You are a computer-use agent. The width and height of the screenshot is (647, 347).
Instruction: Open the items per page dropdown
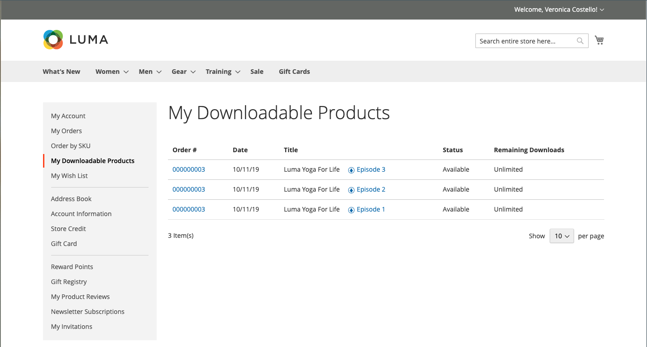tap(561, 236)
